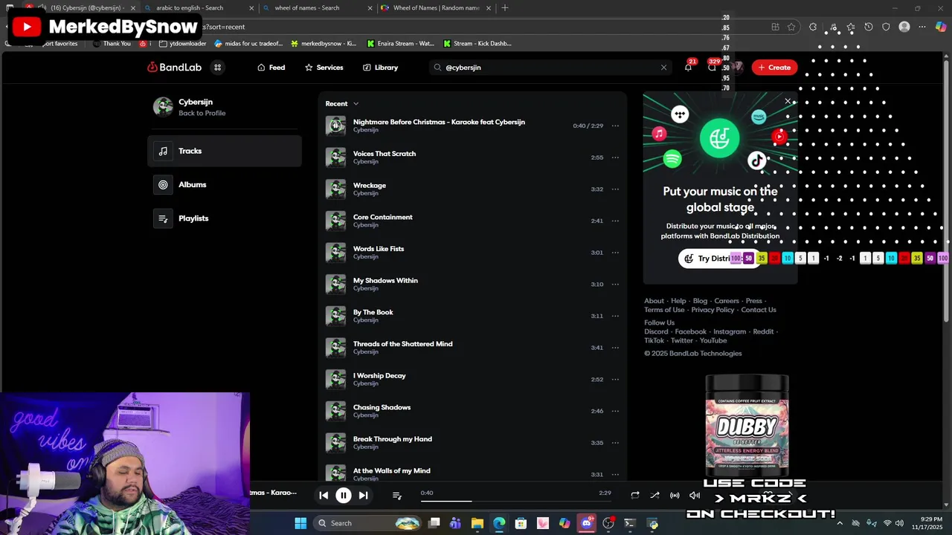Focus the @cybersijn search field
The image size is (952, 535).
tap(550, 68)
